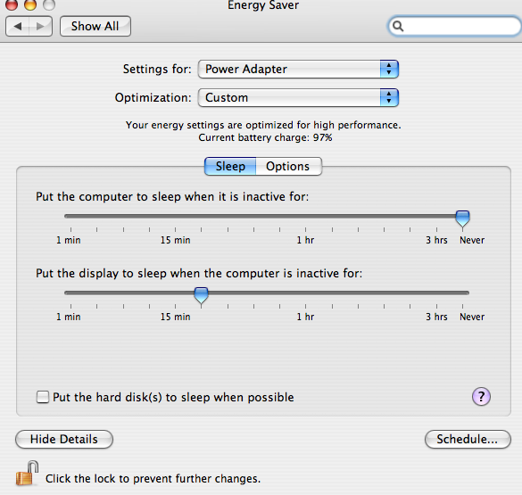Click '3 hrs' label under computer sleep slider
This screenshot has height=495, width=522.
pyautogui.click(x=436, y=240)
